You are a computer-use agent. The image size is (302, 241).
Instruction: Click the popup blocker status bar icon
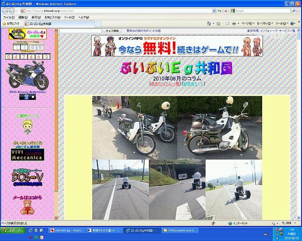213,223
